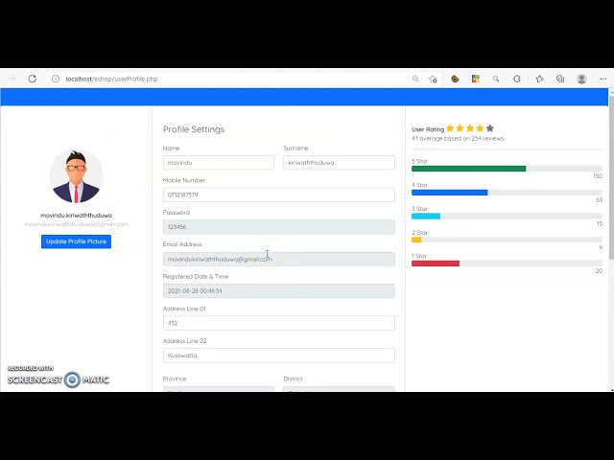
Task: Open the District dropdown
Action: (x=339, y=389)
